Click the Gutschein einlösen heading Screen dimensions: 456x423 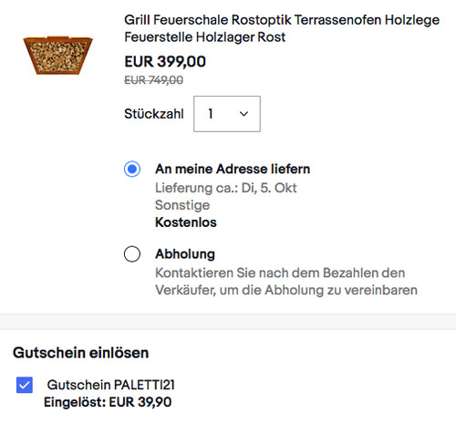click(81, 353)
